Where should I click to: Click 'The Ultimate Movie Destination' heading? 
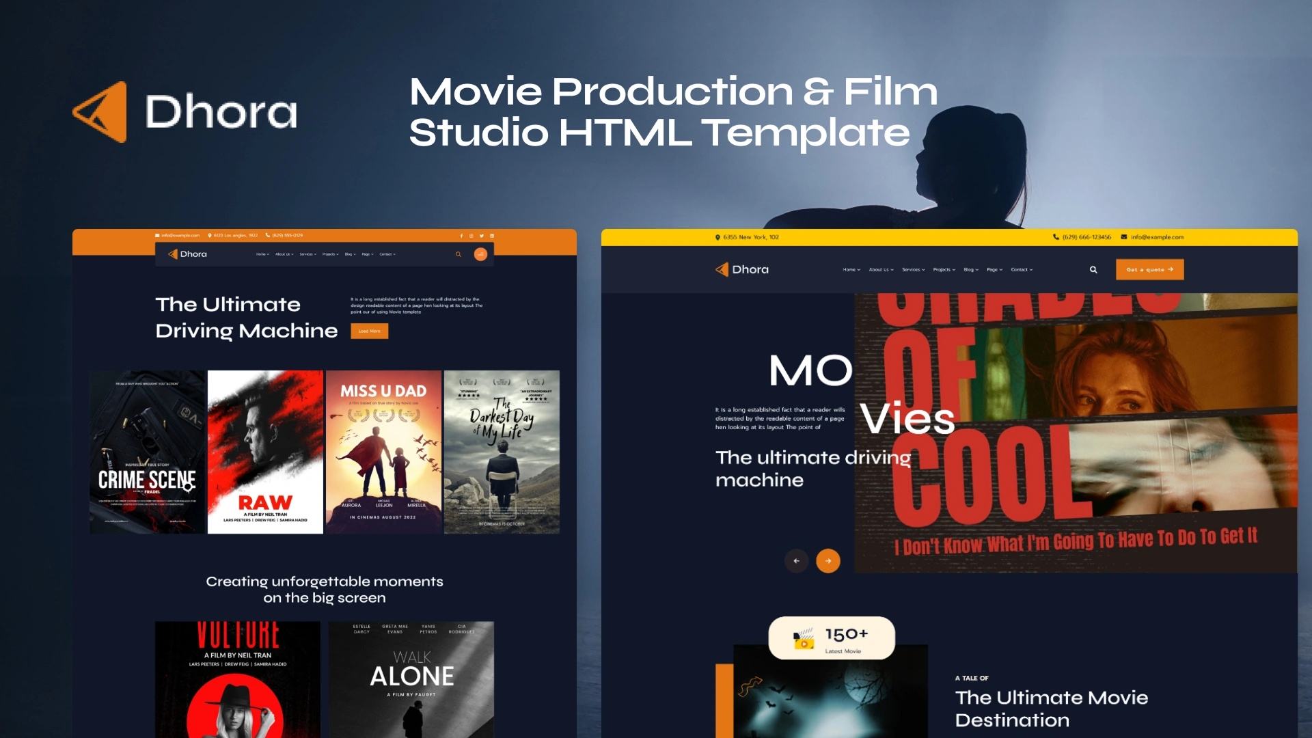tap(1052, 709)
